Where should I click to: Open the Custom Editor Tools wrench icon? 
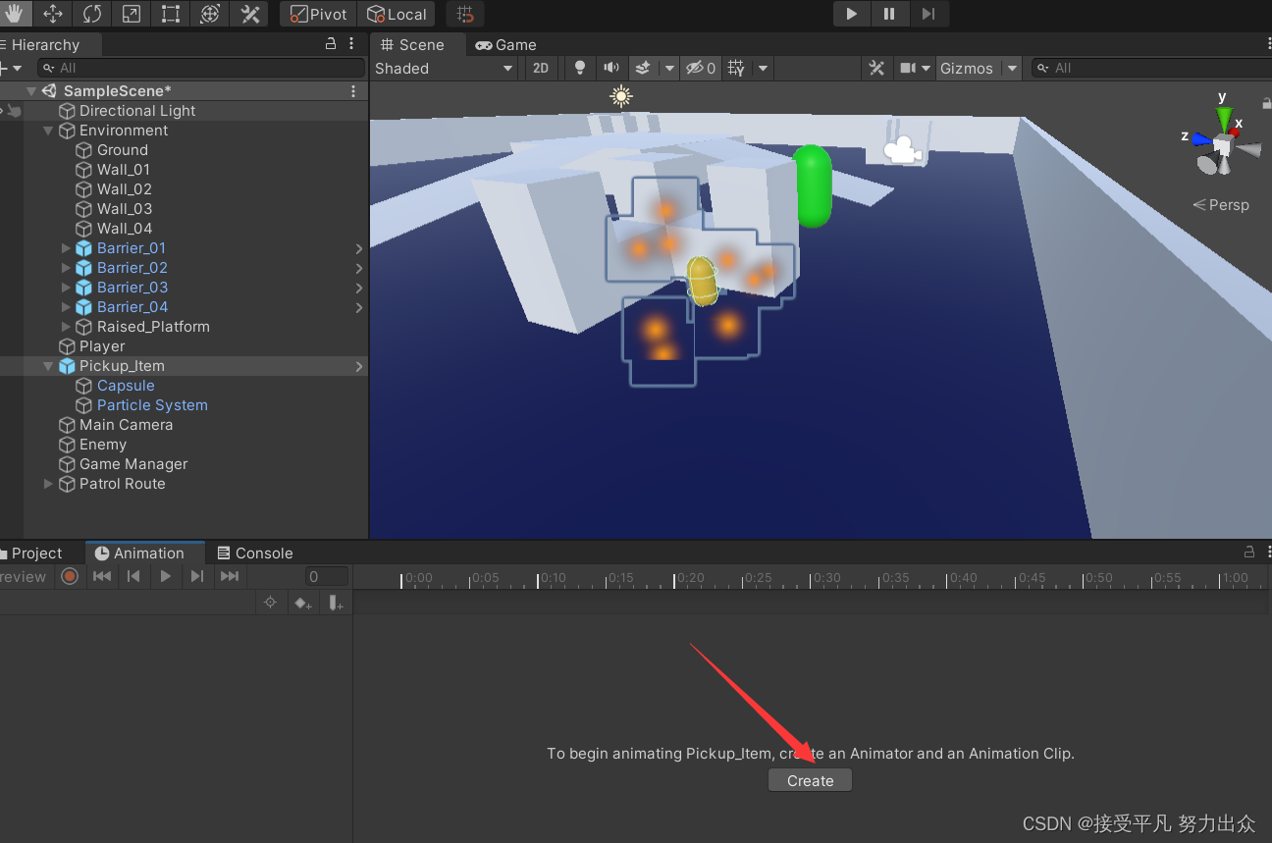248,14
